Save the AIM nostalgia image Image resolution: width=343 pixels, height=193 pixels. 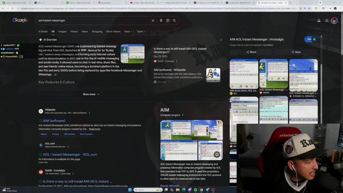click(x=296, y=52)
